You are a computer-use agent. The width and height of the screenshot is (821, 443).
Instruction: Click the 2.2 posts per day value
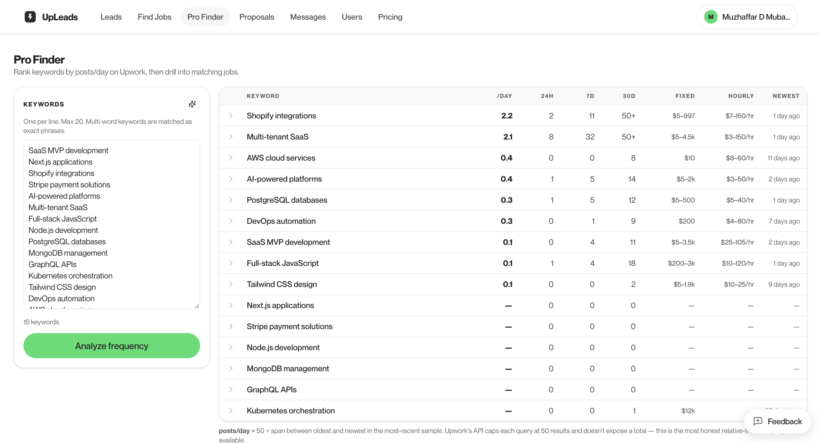(x=507, y=116)
